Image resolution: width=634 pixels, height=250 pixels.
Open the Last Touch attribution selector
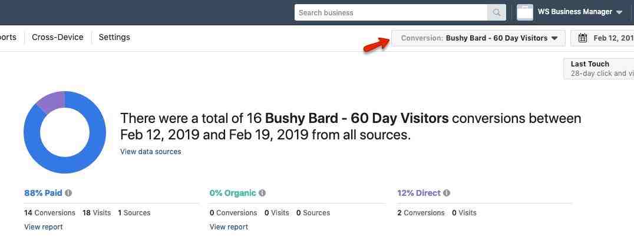pyautogui.click(x=599, y=69)
